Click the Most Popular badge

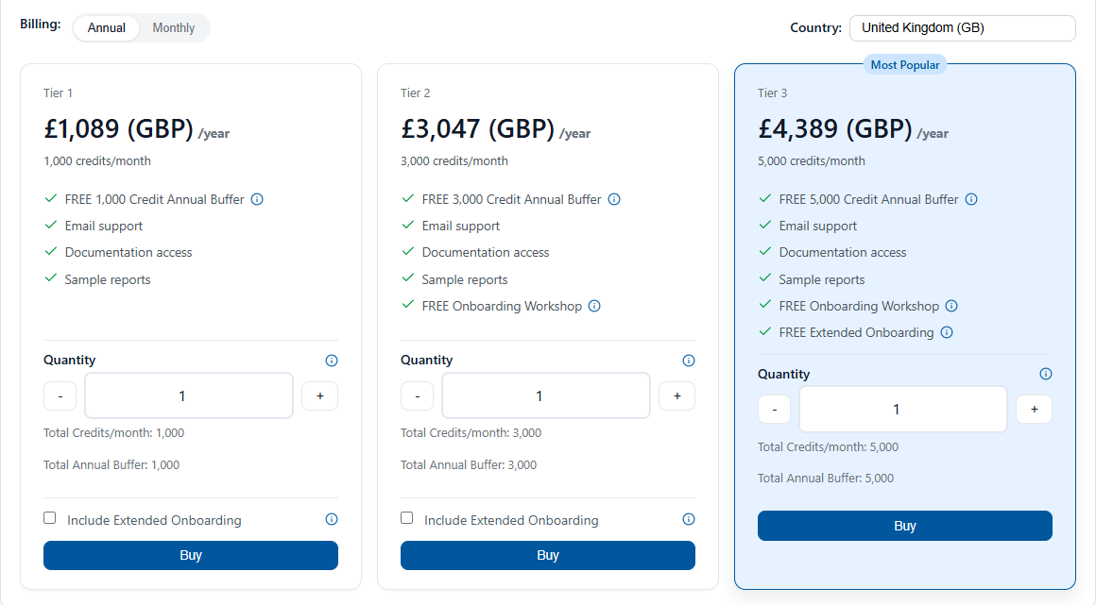coord(905,65)
